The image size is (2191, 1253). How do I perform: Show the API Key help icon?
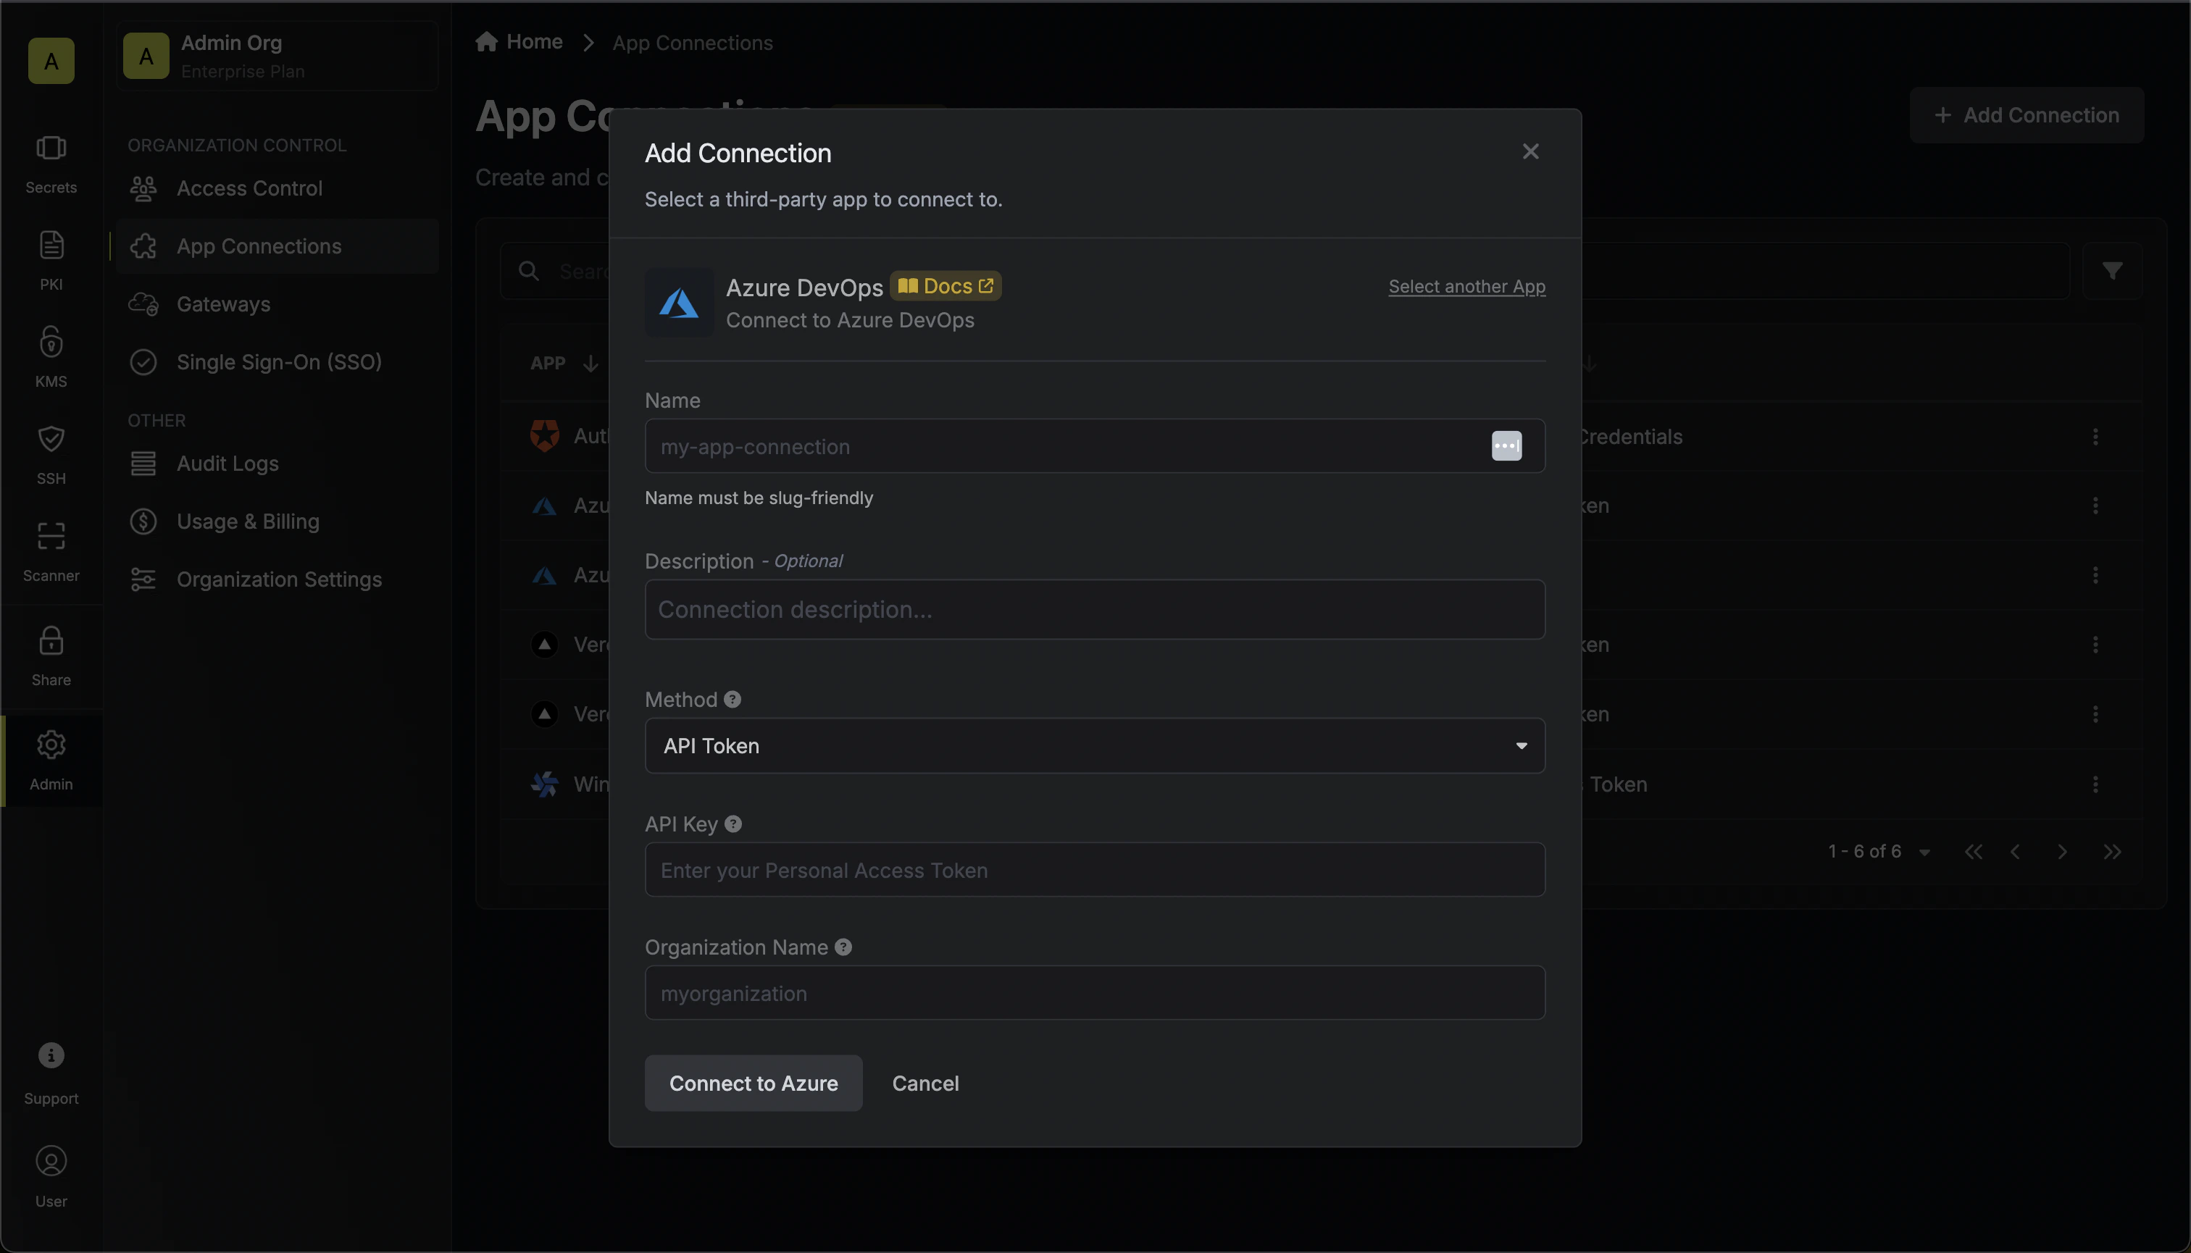click(x=733, y=824)
